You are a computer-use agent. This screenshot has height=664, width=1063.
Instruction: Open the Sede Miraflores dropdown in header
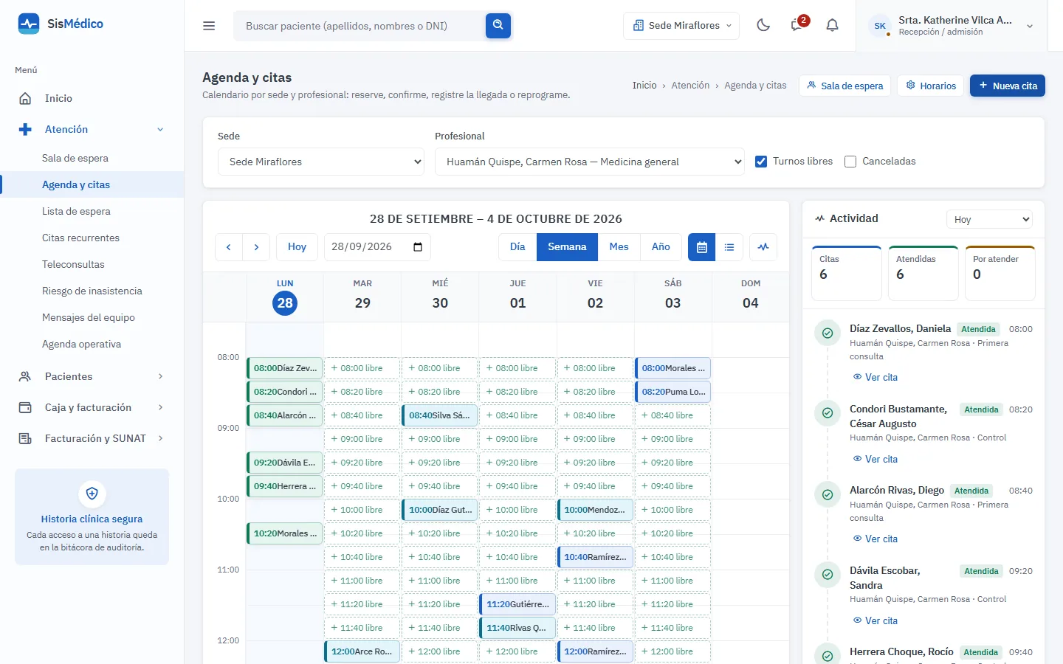(x=681, y=26)
